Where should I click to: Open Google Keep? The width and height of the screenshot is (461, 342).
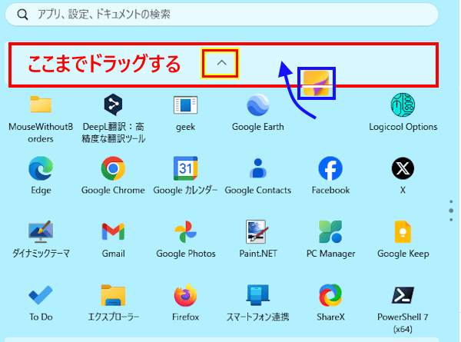[x=403, y=232]
